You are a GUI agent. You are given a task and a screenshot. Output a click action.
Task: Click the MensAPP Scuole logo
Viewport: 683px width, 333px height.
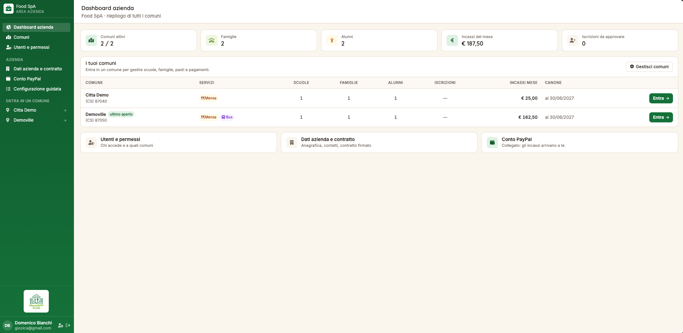[36, 301]
